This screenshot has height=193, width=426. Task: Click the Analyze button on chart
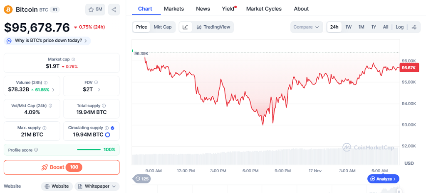(x=383, y=179)
